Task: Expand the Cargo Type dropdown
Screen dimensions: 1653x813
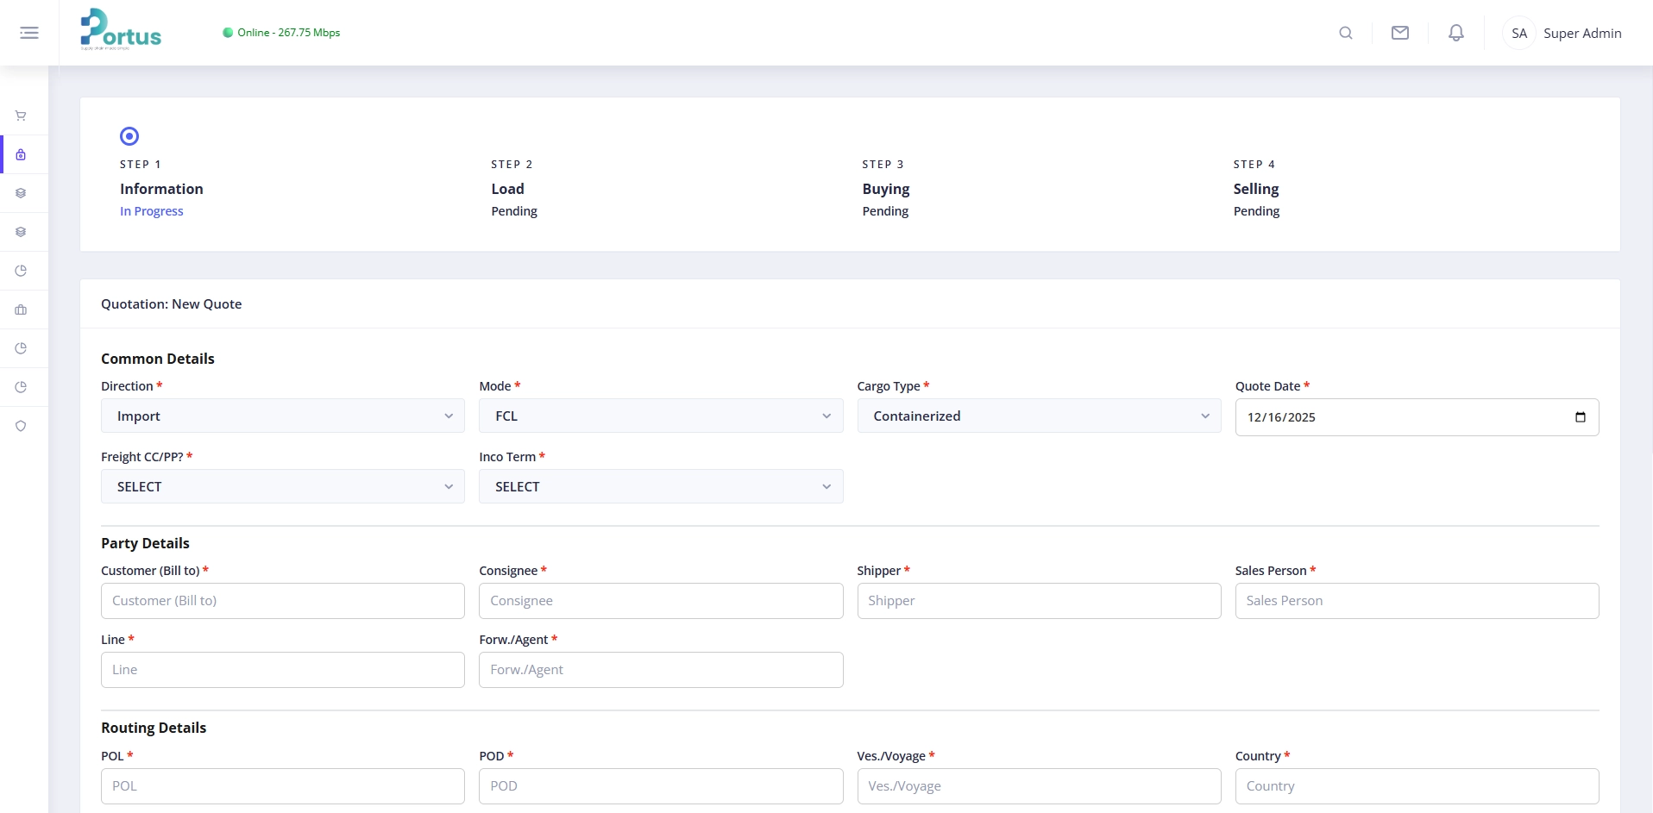Action: (1038, 416)
